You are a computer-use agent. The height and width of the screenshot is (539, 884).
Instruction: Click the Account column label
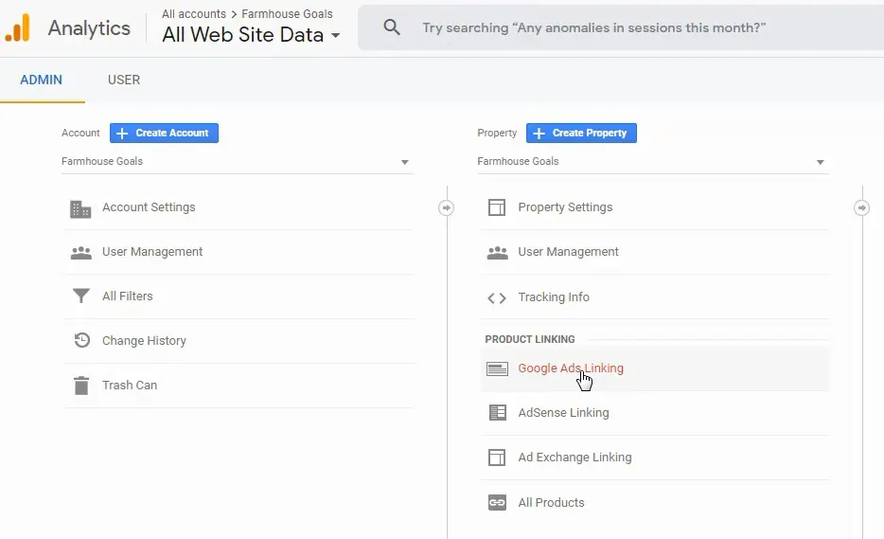[x=80, y=133]
